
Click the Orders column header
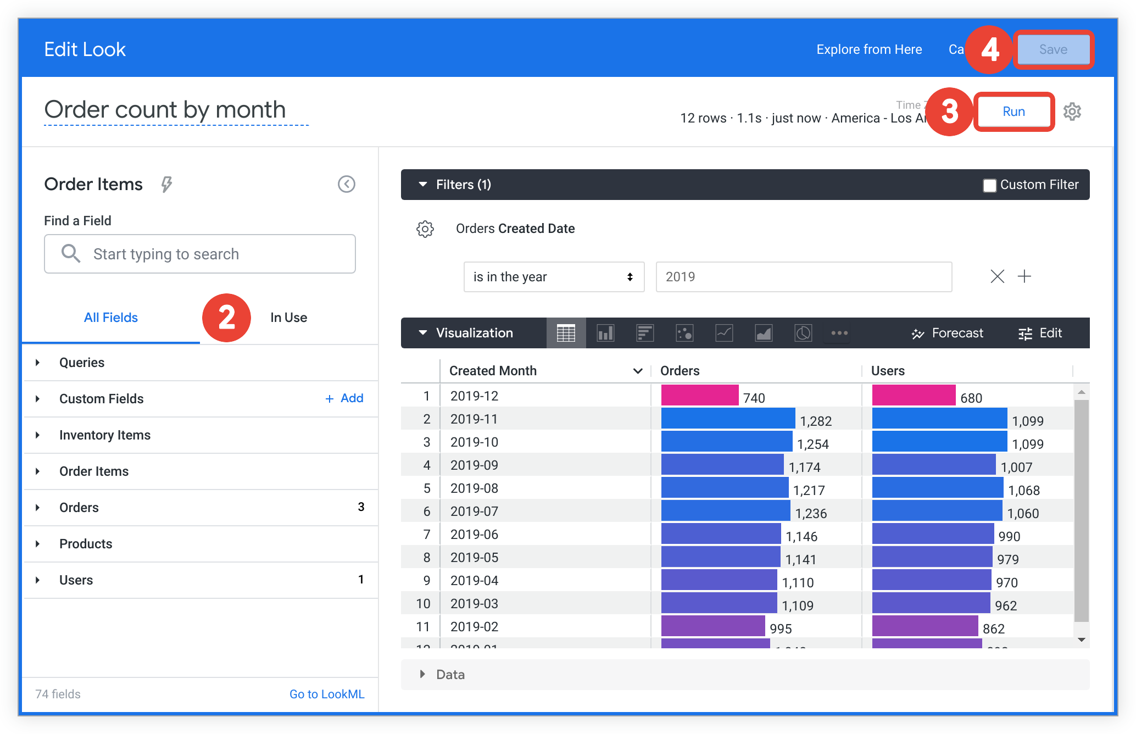click(680, 371)
